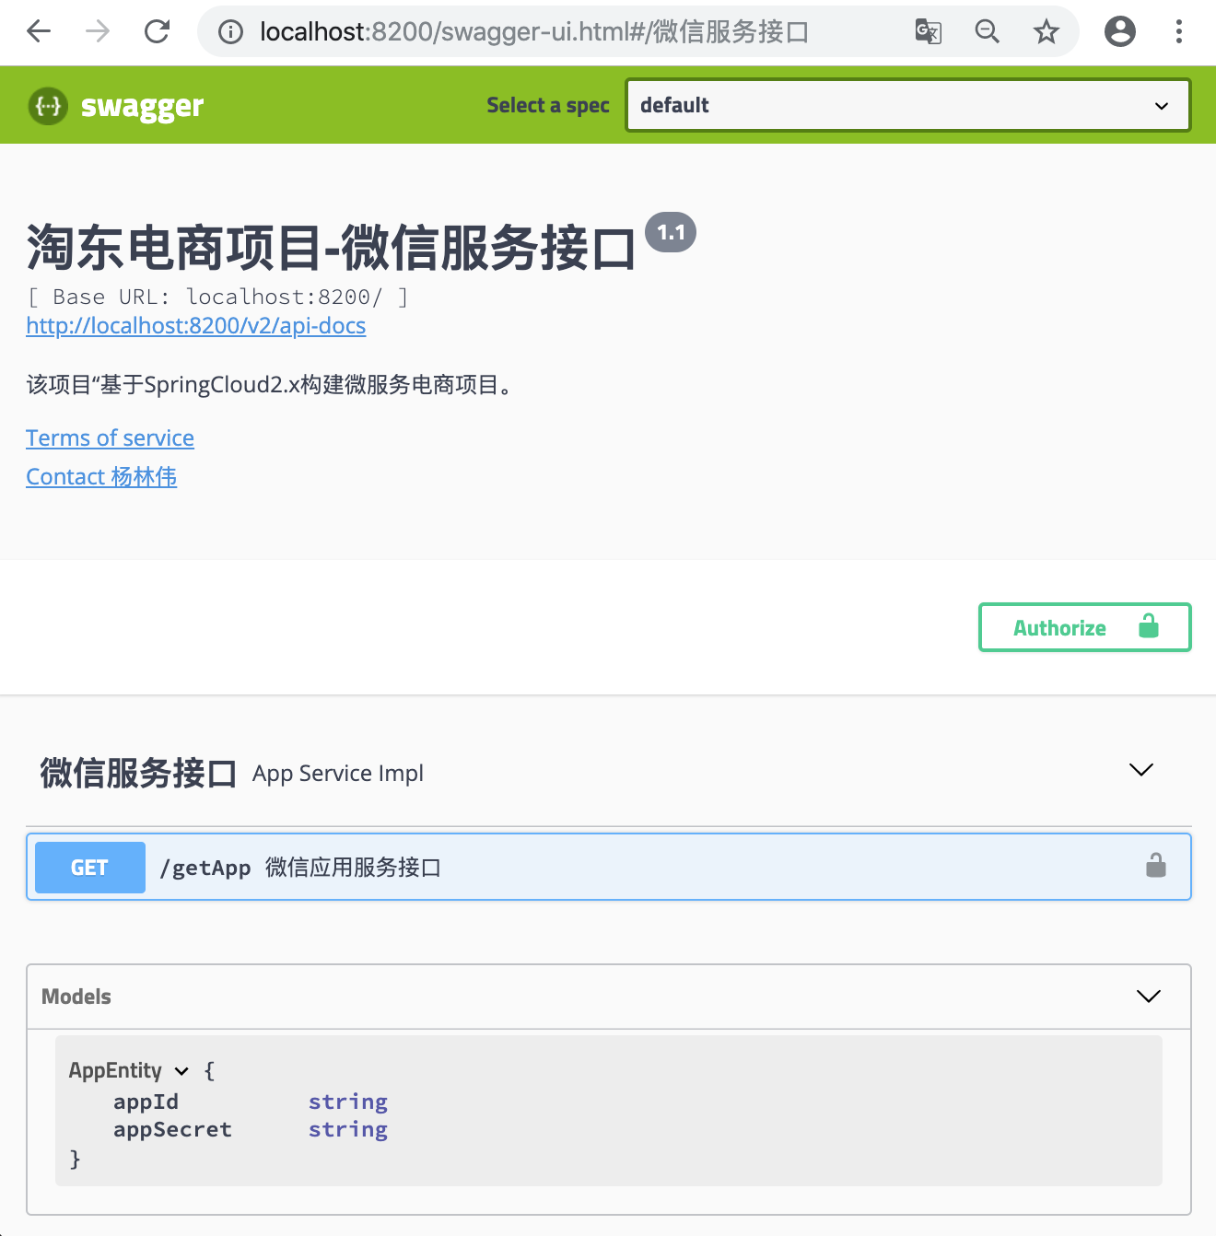This screenshot has width=1216, height=1236.
Task: Click the Base URL localhost:8200/ text
Action: coord(218,297)
